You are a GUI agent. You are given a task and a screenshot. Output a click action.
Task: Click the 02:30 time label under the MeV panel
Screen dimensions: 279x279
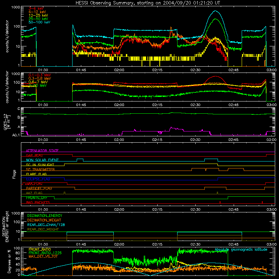point(195,105)
